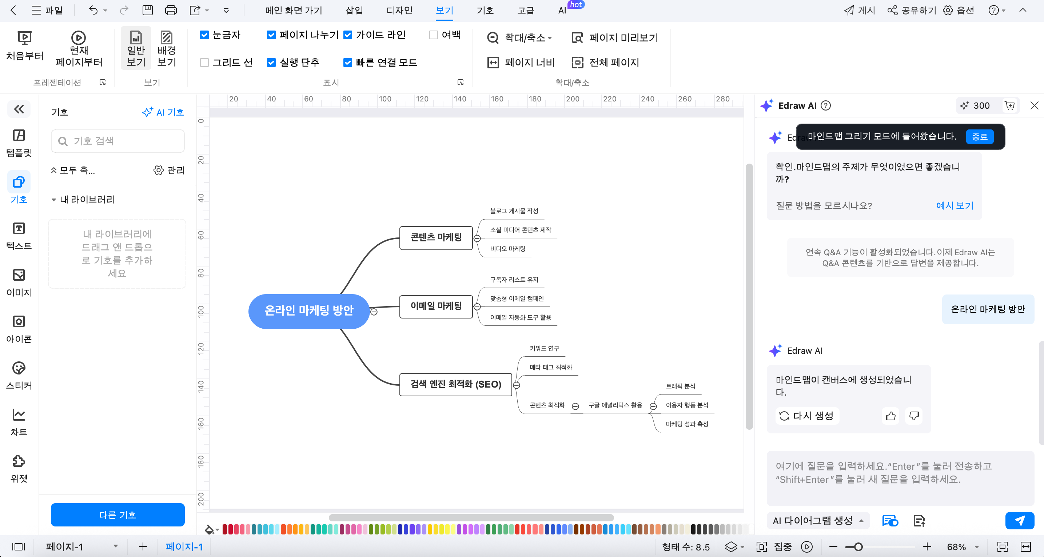Screen dimensions: 1044x557
Task: Fit to page width (페이지 너비)
Action: point(521,63)
